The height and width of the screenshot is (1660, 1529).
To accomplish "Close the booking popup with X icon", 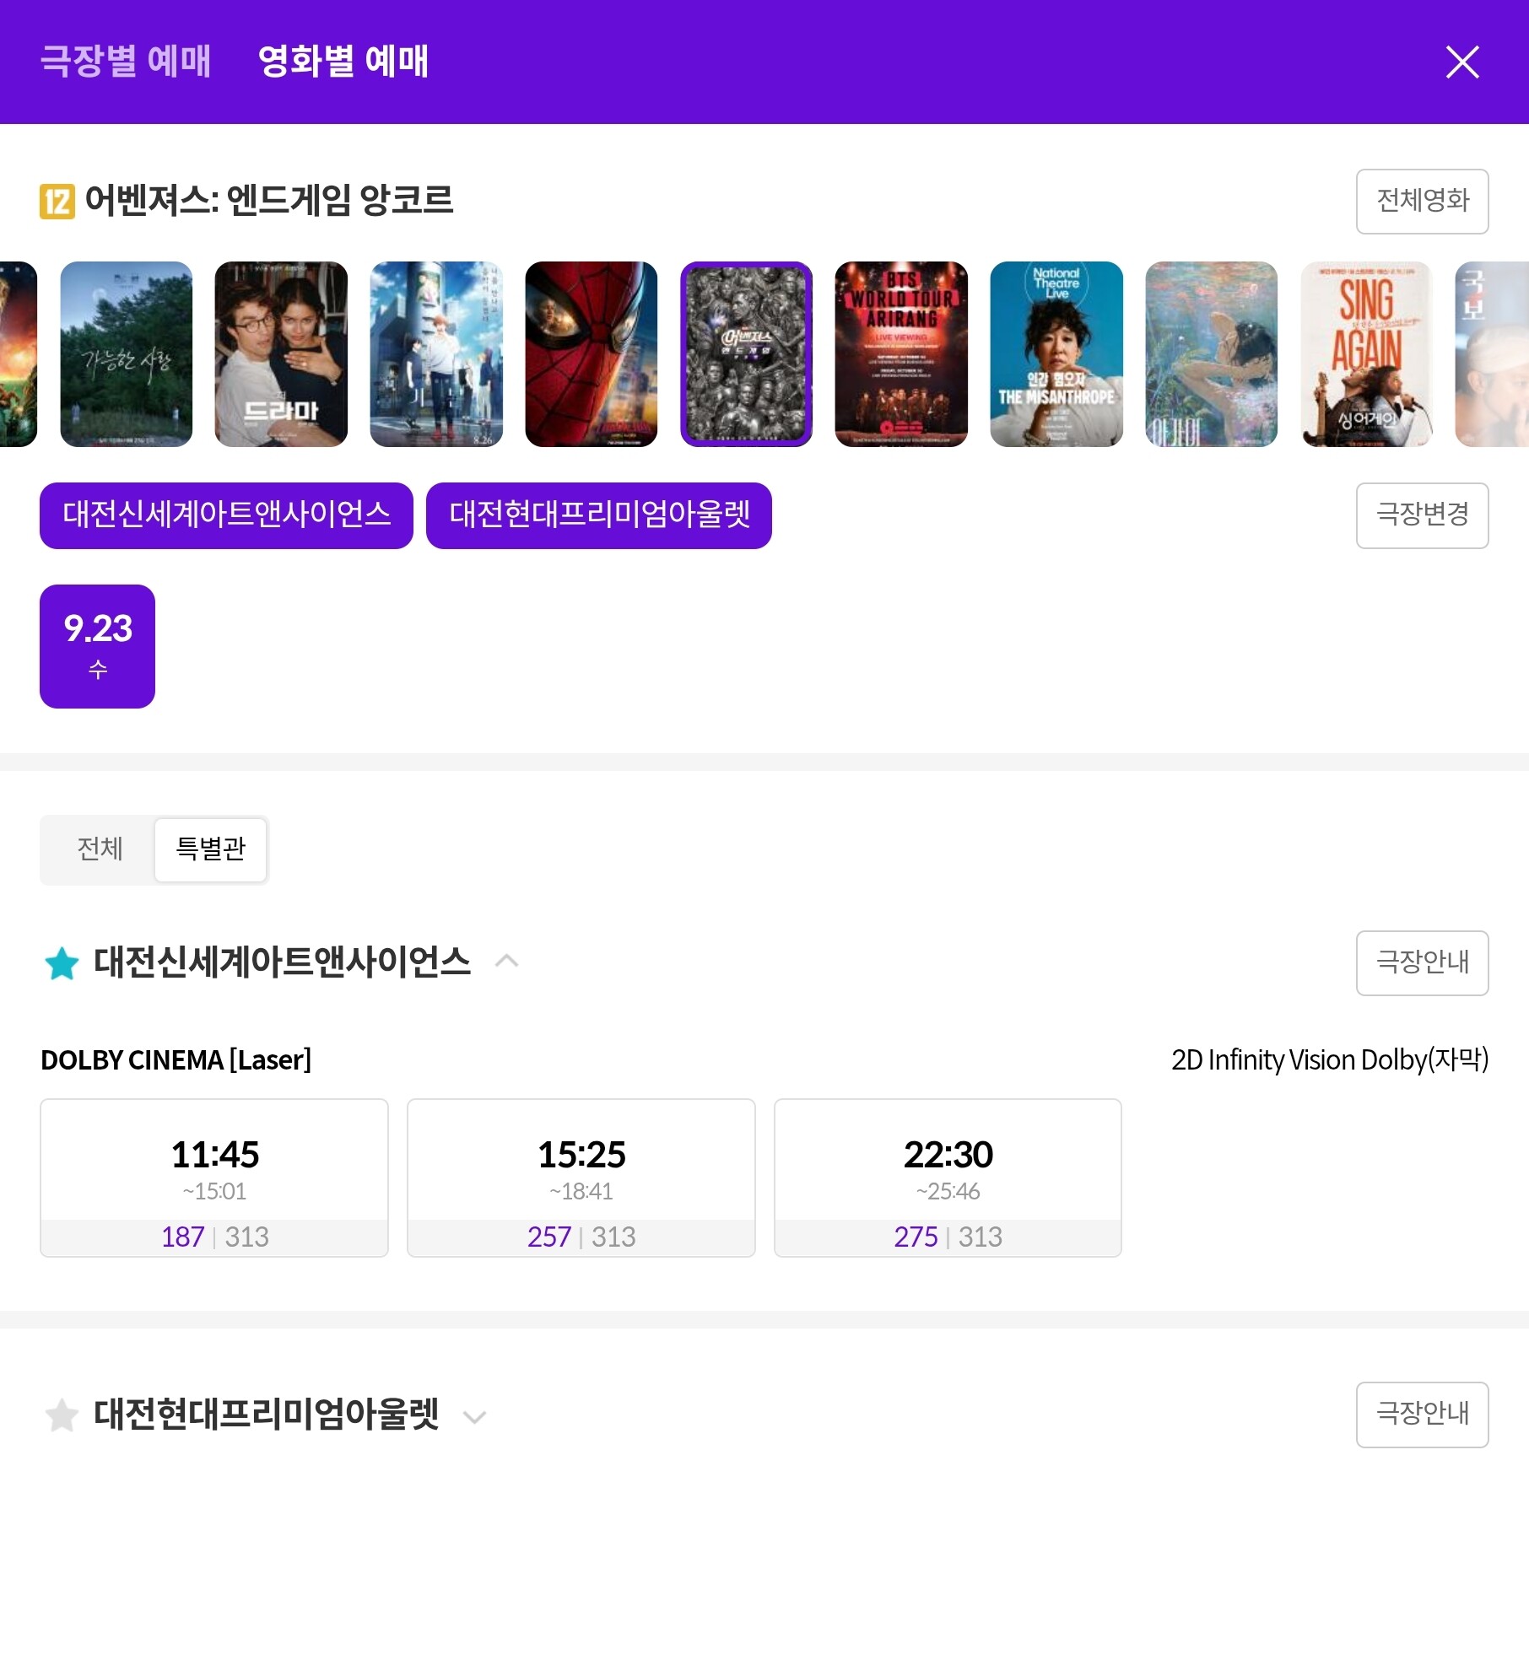I will tap(1461, 62).
